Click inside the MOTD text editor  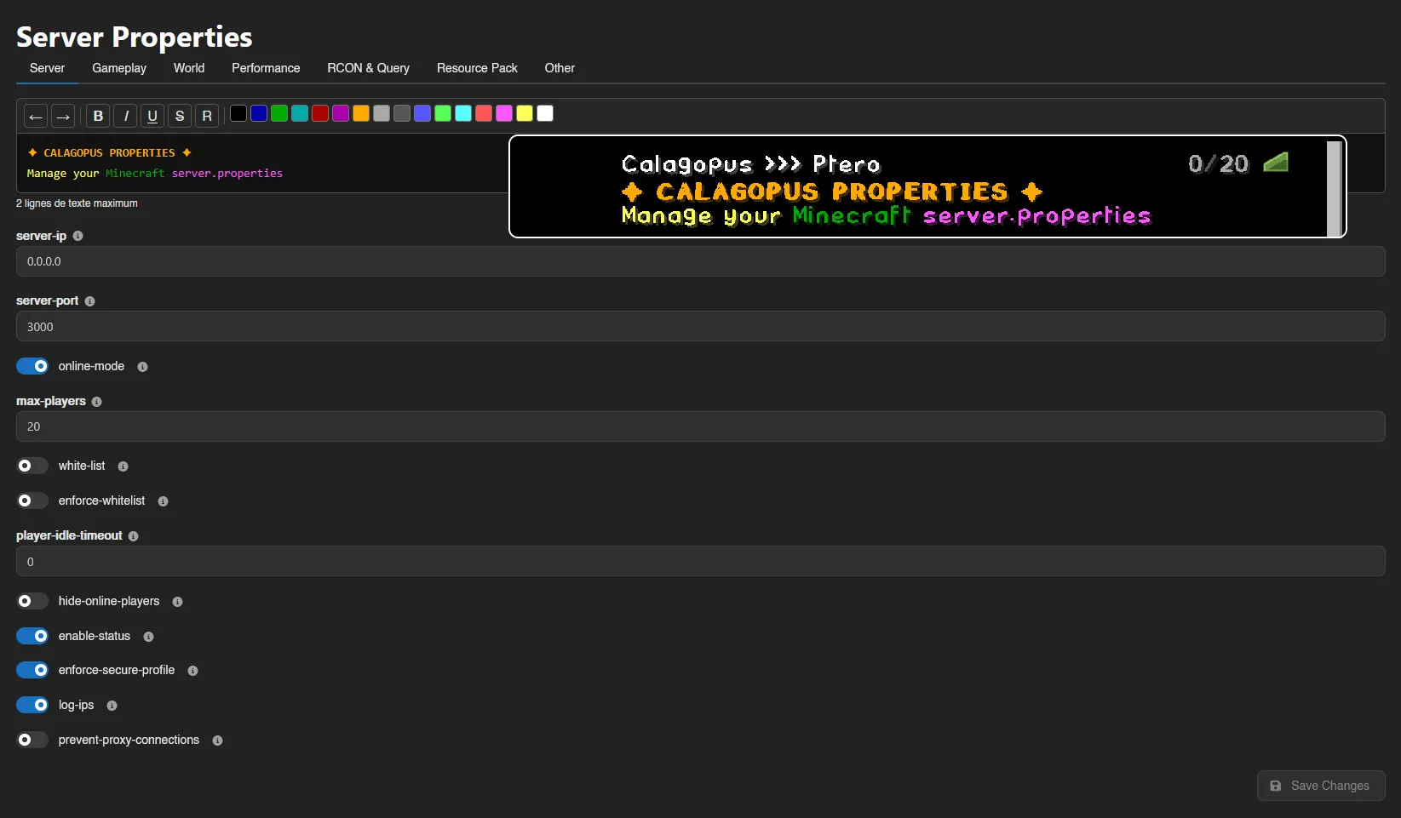[x=262, y=163]
